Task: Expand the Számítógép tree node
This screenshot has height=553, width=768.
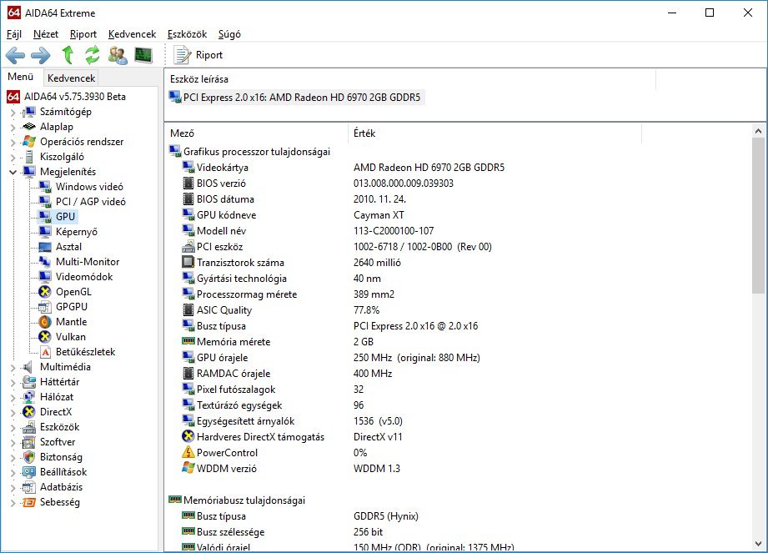Action: [x=13, y=112]
